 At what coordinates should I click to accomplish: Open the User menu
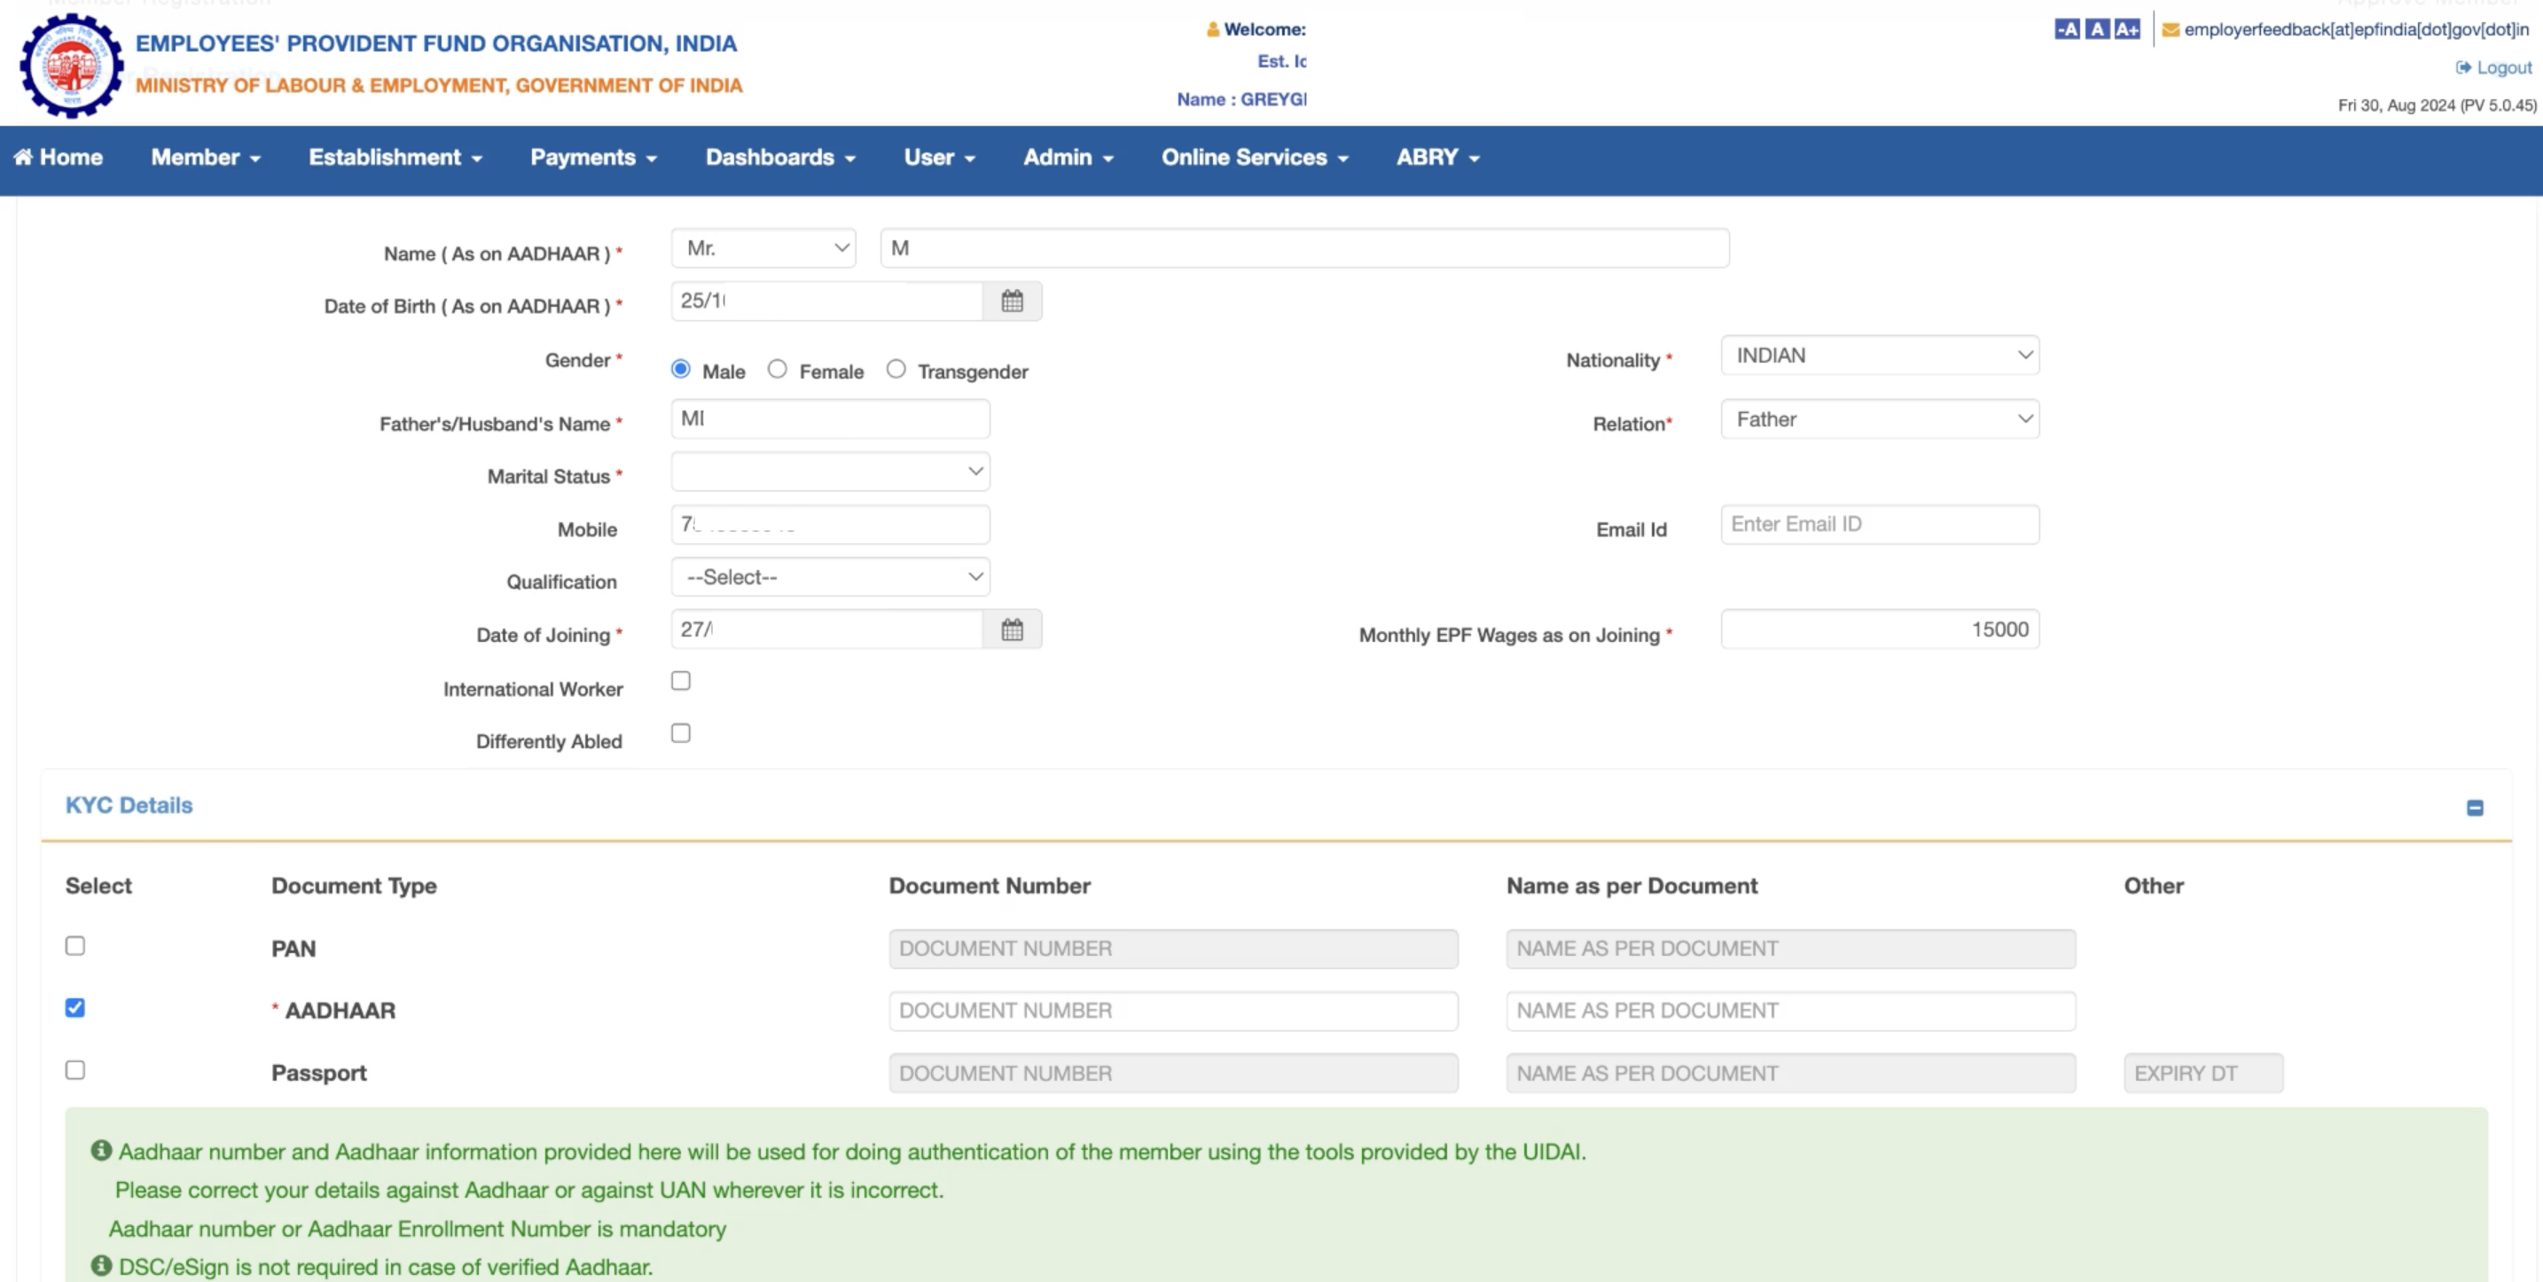[x=939, y=158]
